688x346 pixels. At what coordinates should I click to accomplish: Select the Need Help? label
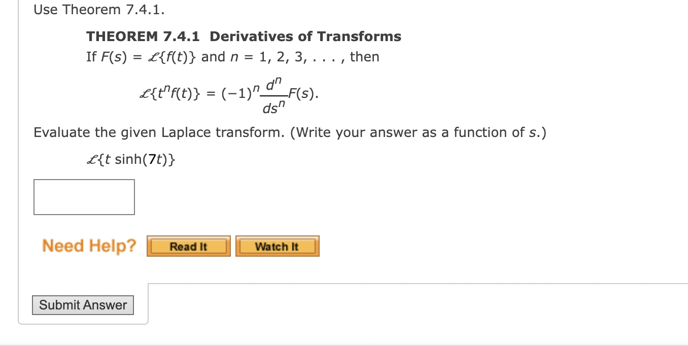pyautogui.click(x=89, y=246)
